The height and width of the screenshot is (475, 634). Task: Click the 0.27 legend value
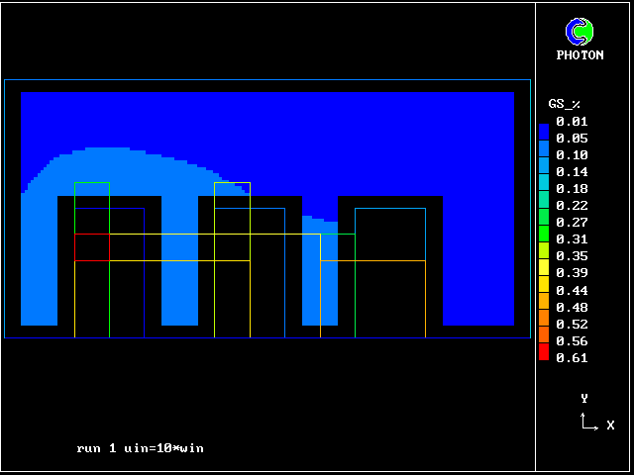(572, 223)
